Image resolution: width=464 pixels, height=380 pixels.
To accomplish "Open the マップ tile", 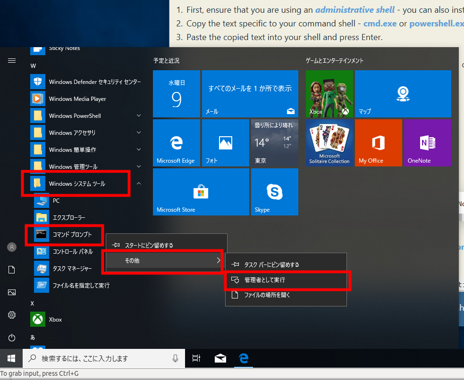I will tap(403, 94).
